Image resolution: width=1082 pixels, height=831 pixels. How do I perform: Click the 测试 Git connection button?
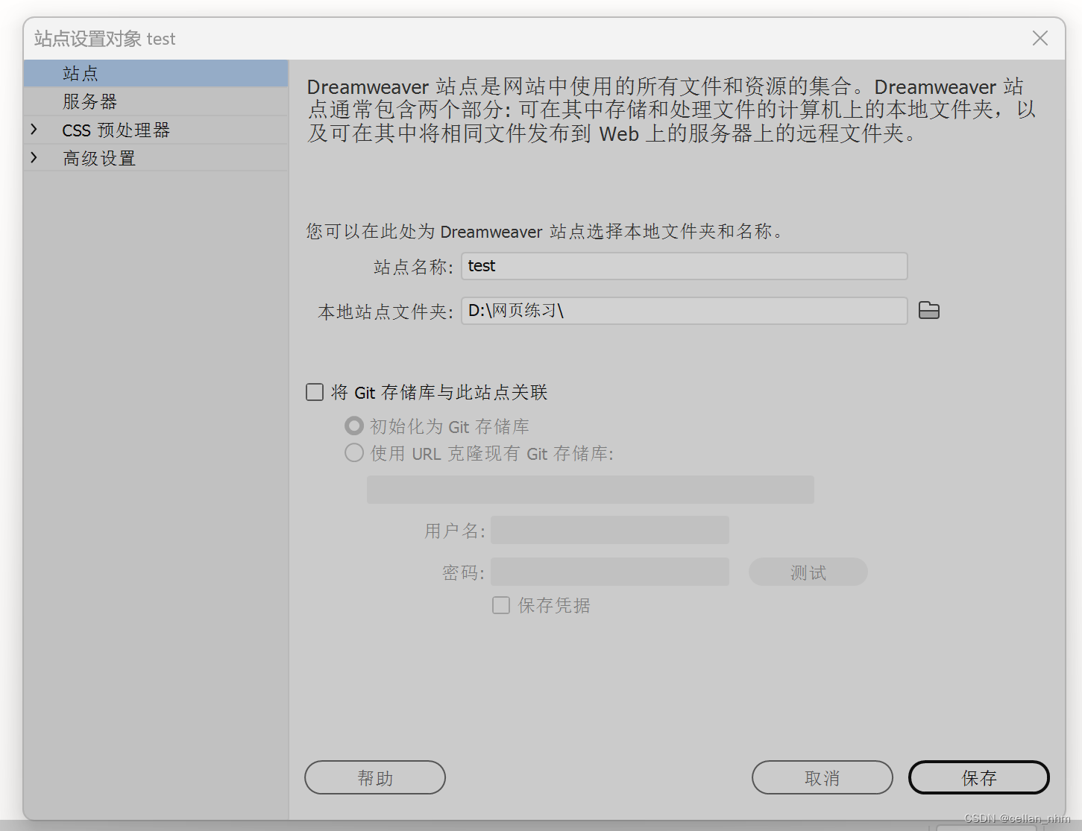point(808,572)
